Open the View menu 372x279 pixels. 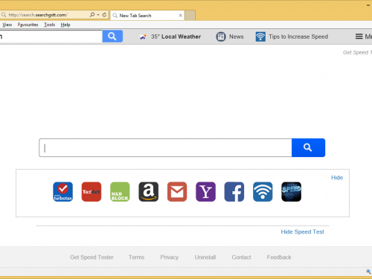pos(7,25)
